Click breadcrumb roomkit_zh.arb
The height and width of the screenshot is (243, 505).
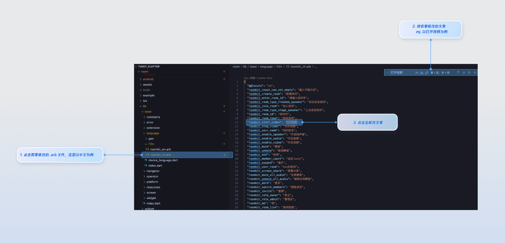click(x=301, y=67)
